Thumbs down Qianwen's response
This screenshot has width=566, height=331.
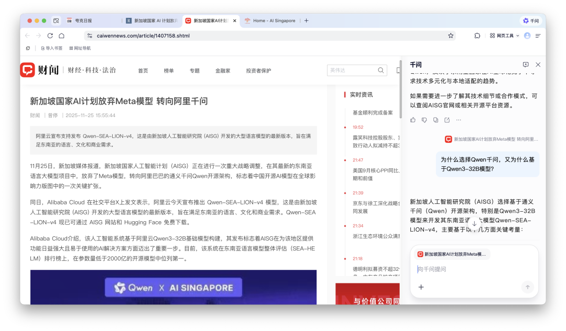424,120
